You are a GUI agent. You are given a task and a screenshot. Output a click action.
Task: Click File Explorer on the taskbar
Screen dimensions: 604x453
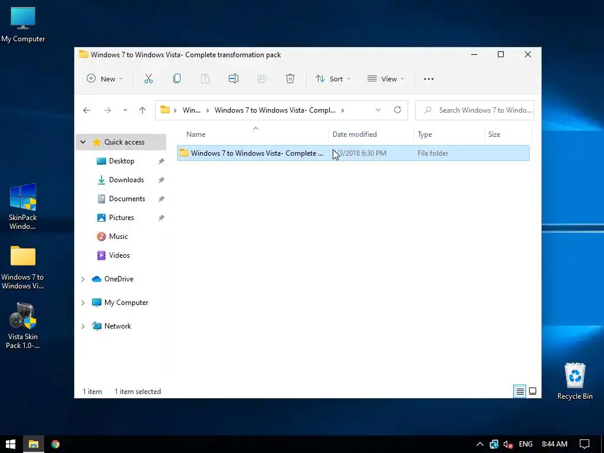tap(34, 444)
